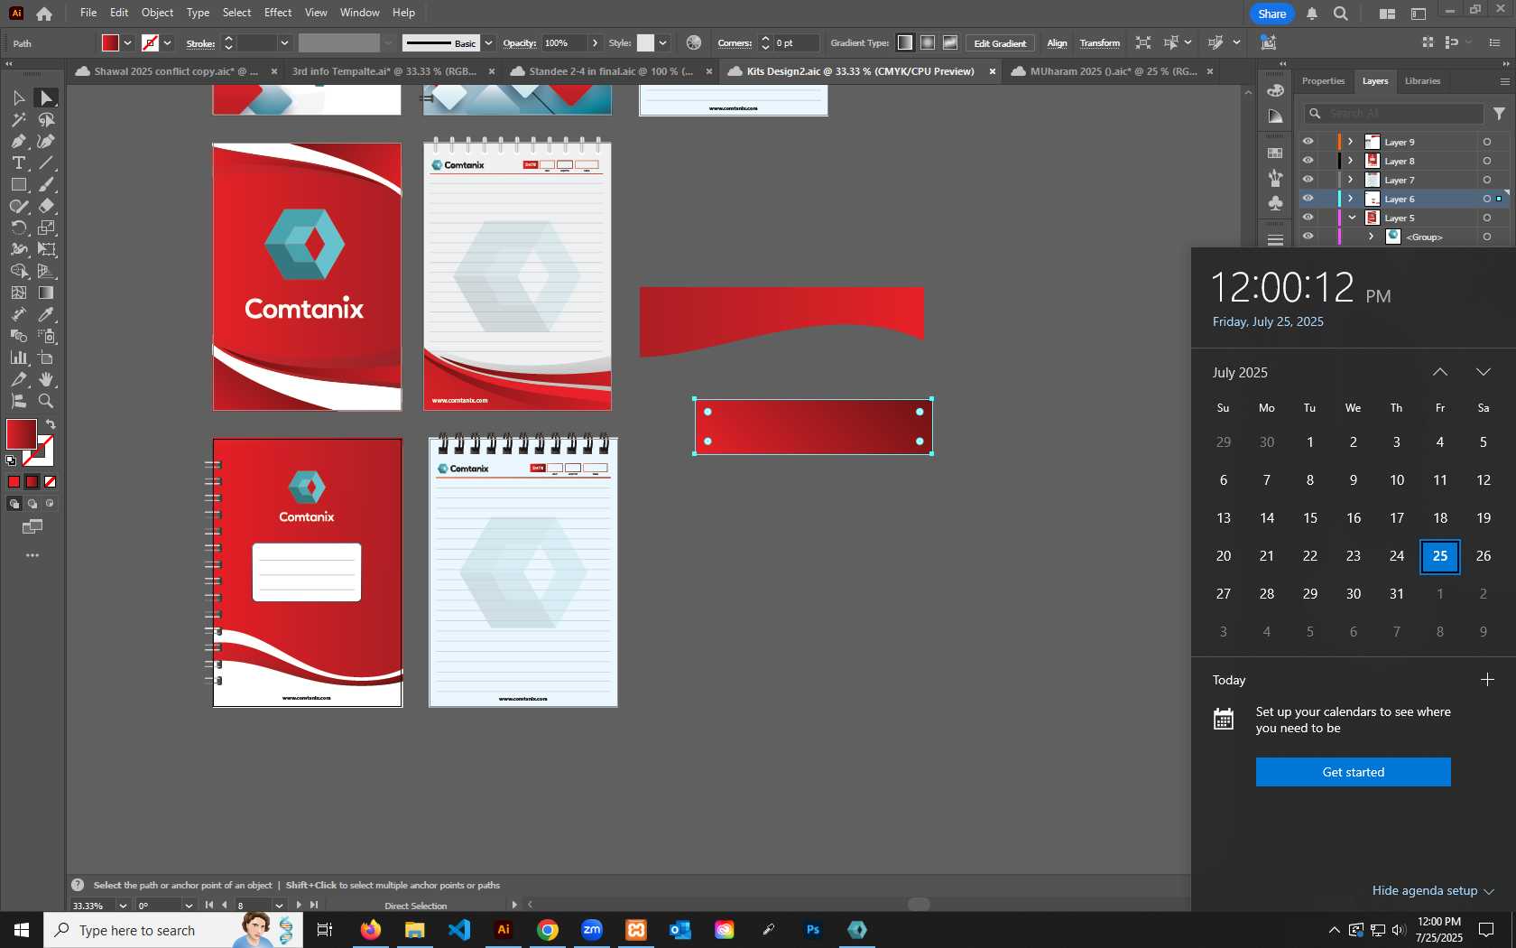Select the Magic Wand tool
The height and width of the screenshot is (948, 1516).
[18, 119]
